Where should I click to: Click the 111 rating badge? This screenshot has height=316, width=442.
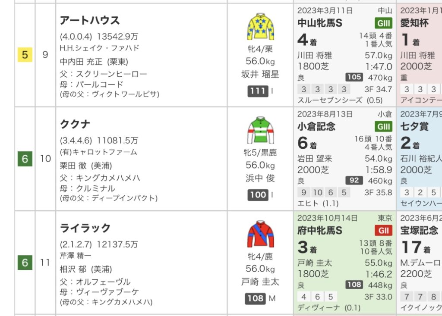pos(258,91)
